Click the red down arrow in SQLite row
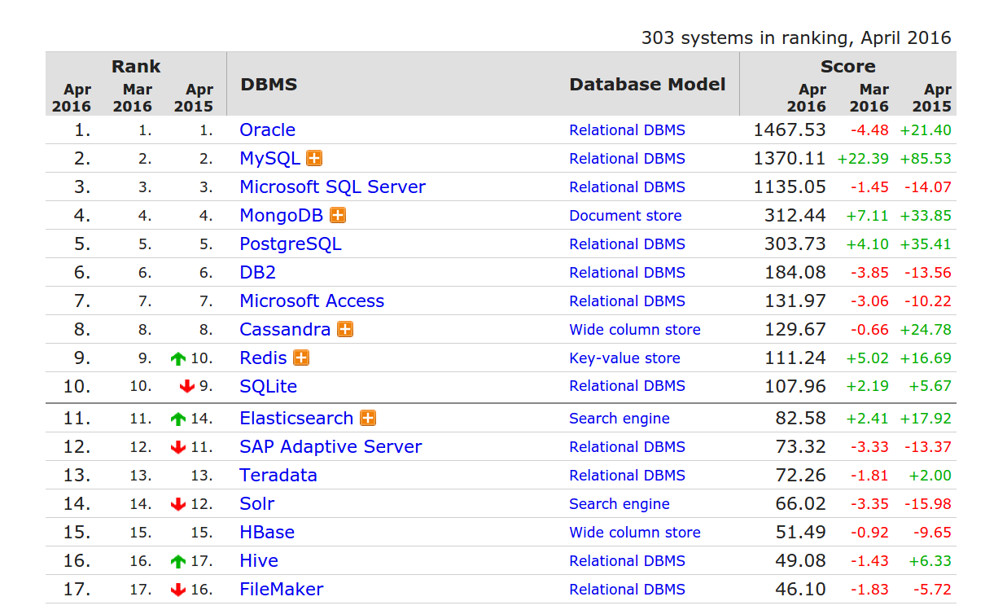The image size is (1007, 610). pos(187,387)
